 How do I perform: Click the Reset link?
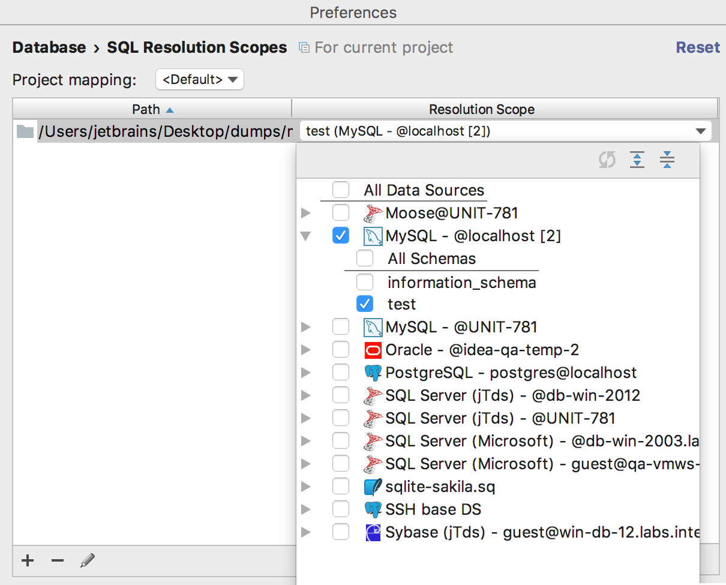(698, 47)
